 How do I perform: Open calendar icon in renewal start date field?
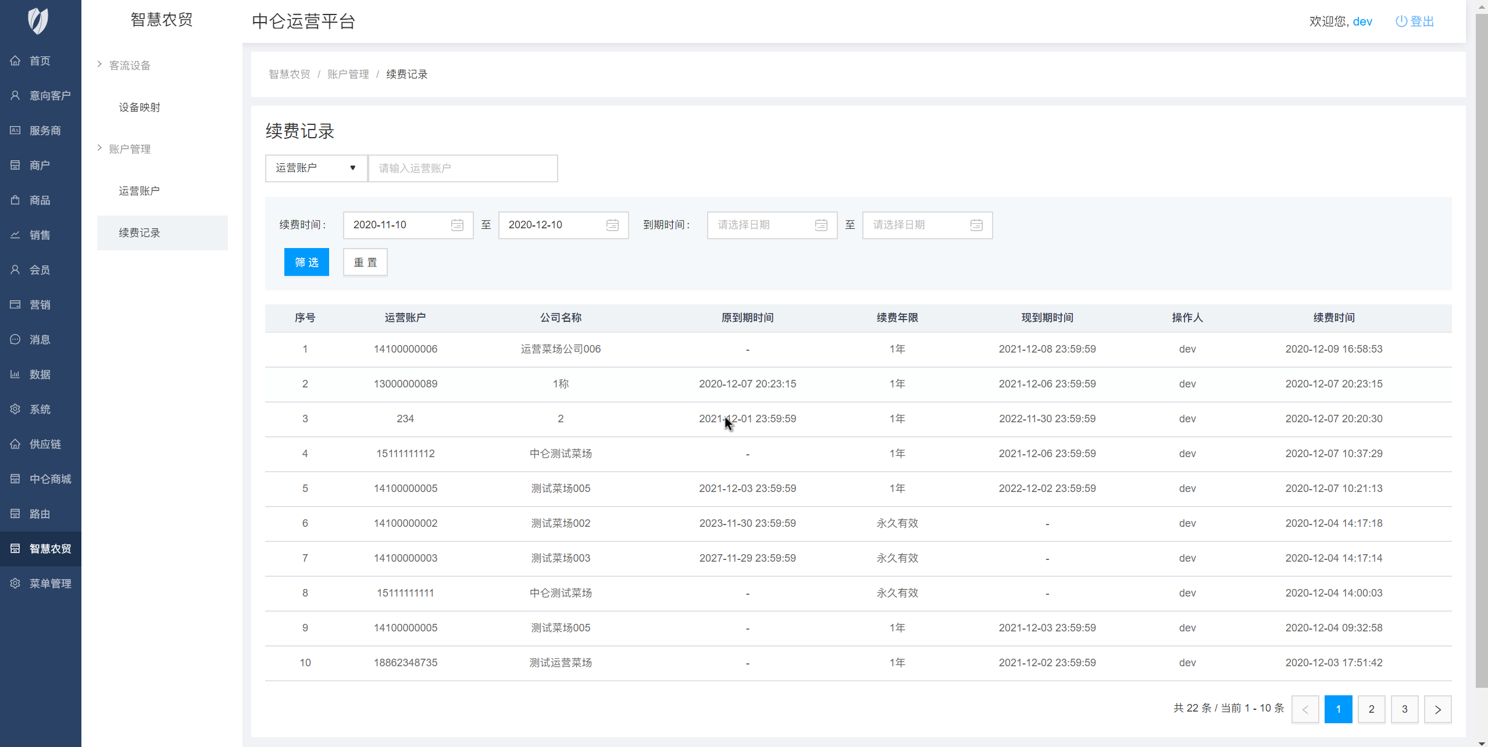pos(457,225)
